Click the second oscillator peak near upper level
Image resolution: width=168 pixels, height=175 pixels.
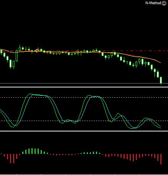90,95
